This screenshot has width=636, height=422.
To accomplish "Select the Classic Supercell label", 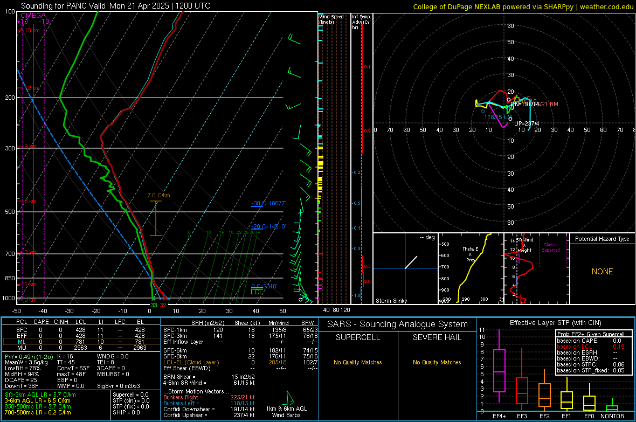I will pos(550,247).
